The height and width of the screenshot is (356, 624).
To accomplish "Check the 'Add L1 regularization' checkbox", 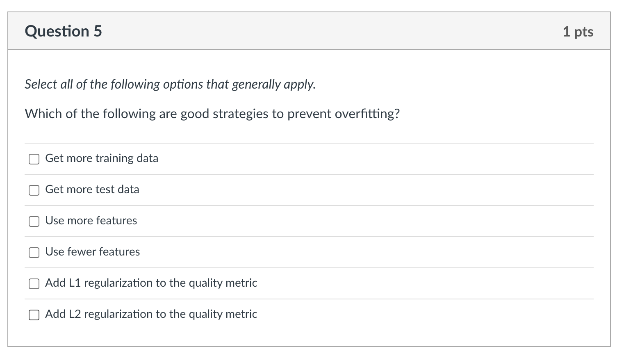I will [34, 283].
